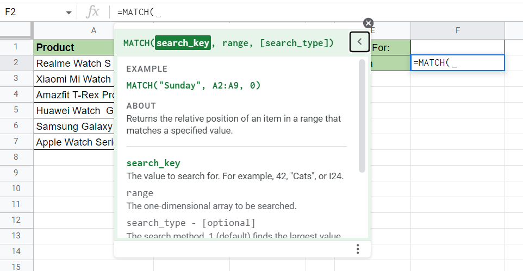Select the Samsung Galaxy cell
The height and width of the screenshot is (271, 523).
pos(74,126)
